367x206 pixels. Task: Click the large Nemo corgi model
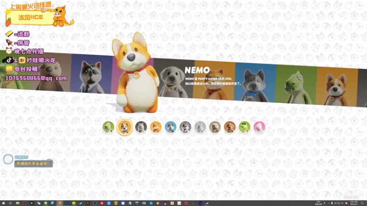pyautogui.click(x=136, y=74)
